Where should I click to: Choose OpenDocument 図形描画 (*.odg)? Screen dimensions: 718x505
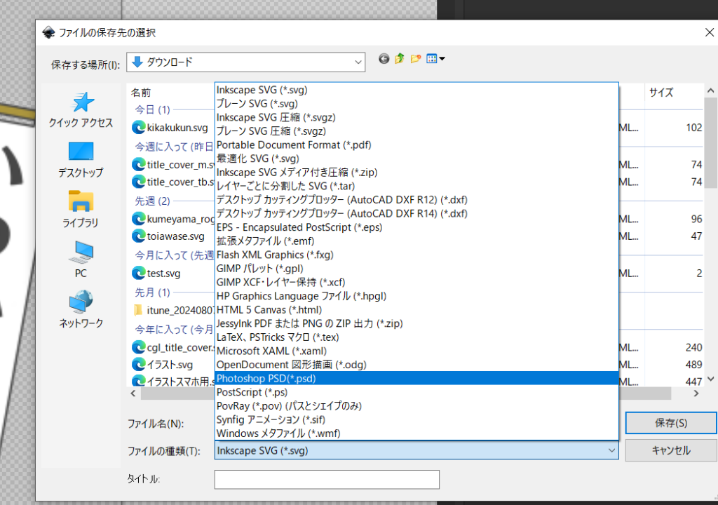[x=416, y=365]
